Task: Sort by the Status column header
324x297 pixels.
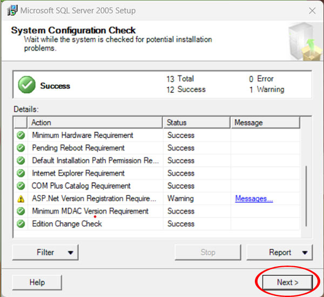Action: (x=197, y=122)
